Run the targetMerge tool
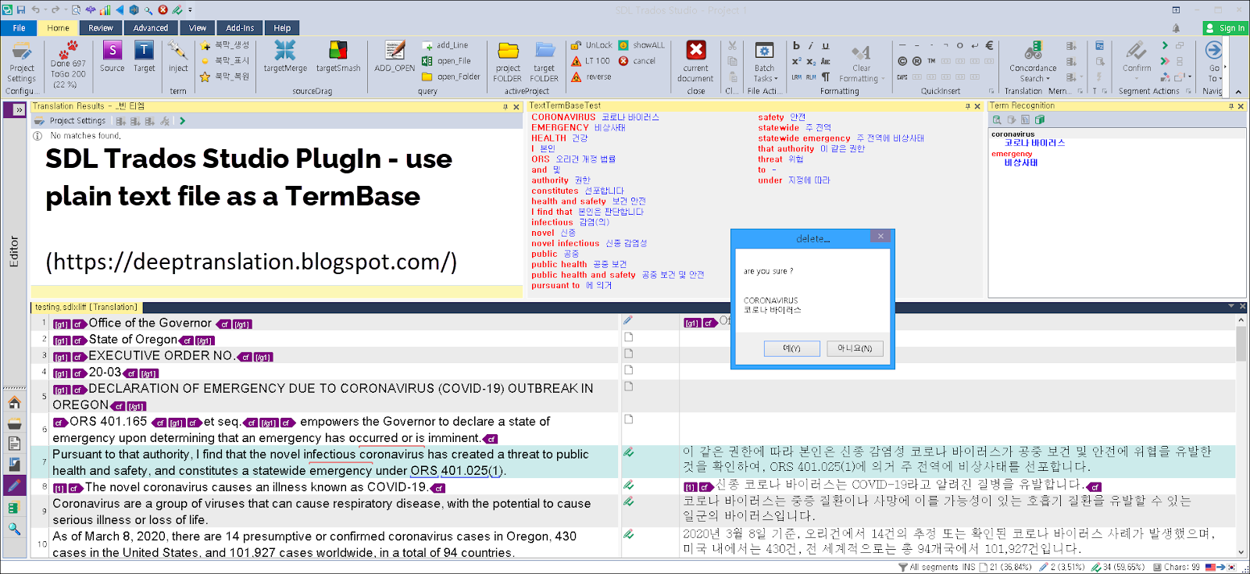 point(285,57)
